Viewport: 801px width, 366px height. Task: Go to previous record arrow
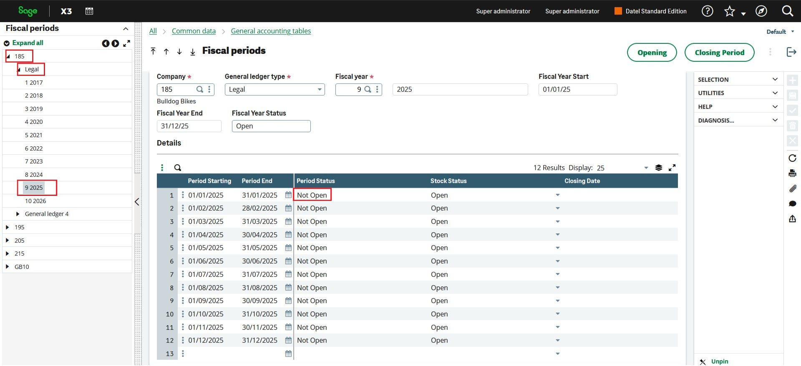[166, 51]
